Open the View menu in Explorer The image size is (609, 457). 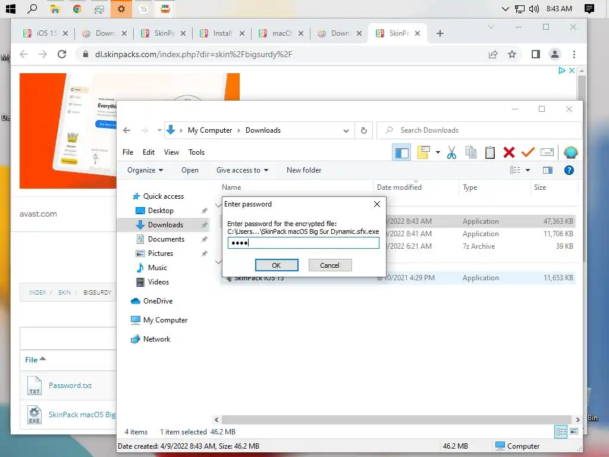coord(171,152)
